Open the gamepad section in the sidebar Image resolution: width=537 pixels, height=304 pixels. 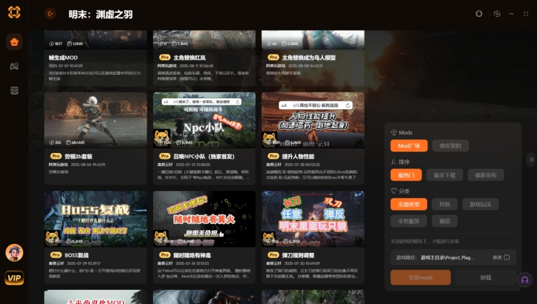pos(14,66)
